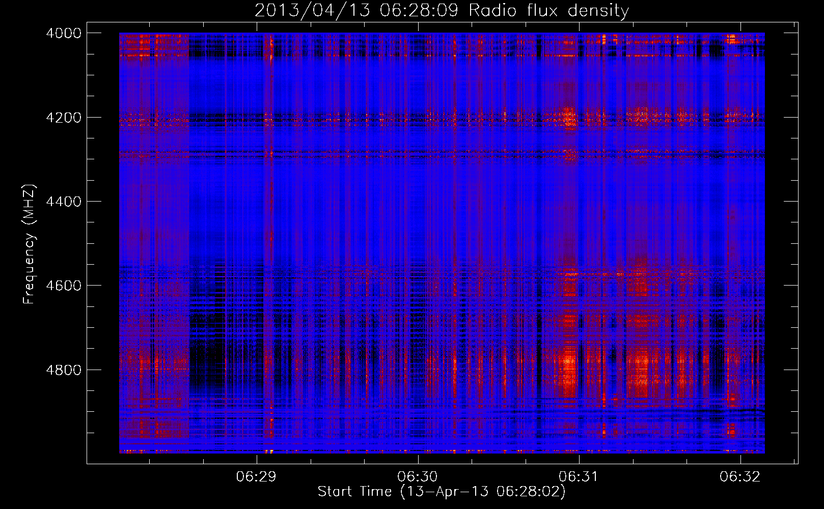The width and height of the screenshot is (824, 509).
Task: Click the plot title '2013/04/13 06:28:09 Radio flux density'
Action: tap(442, 11)
